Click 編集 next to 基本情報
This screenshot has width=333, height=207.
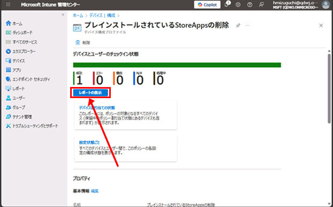[95, 191]
